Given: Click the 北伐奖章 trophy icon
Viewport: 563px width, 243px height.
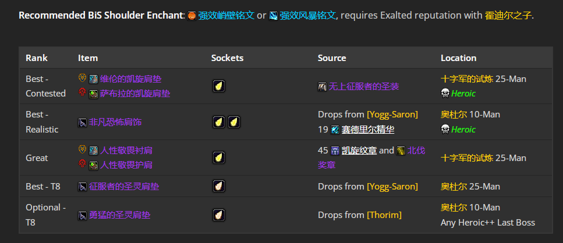Looking at the screenshot, I should pyautogui.click(x=401, y=151).
